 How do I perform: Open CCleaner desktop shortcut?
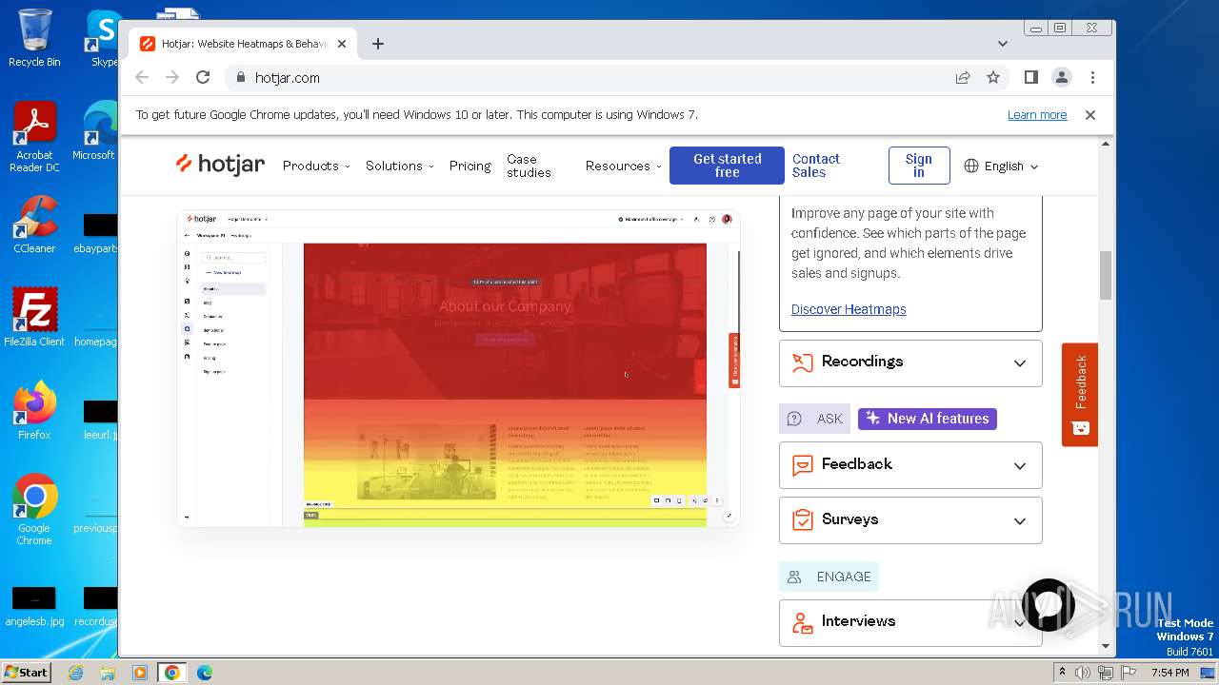pos(34,225)
